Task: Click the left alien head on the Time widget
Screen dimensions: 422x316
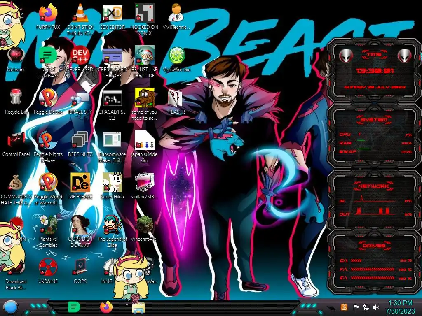Action: 346,56
